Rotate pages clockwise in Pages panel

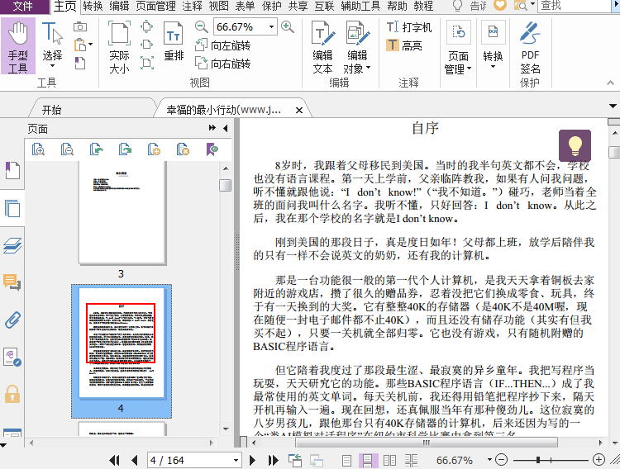125,149
